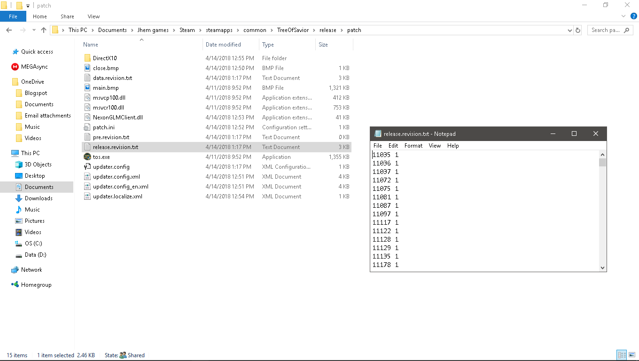Click the Notepad vertical scrollbar thumb
The image size is (639, 361).
click(x=602, y=163)
